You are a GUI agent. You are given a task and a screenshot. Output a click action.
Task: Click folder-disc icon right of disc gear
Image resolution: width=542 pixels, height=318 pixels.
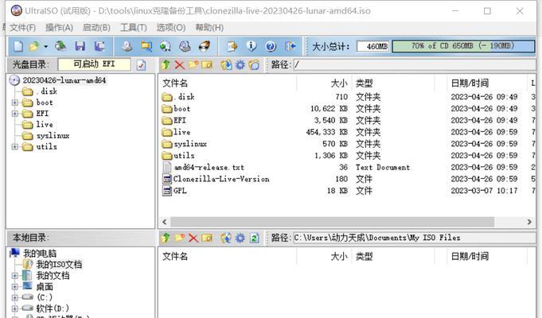point(254,64)
